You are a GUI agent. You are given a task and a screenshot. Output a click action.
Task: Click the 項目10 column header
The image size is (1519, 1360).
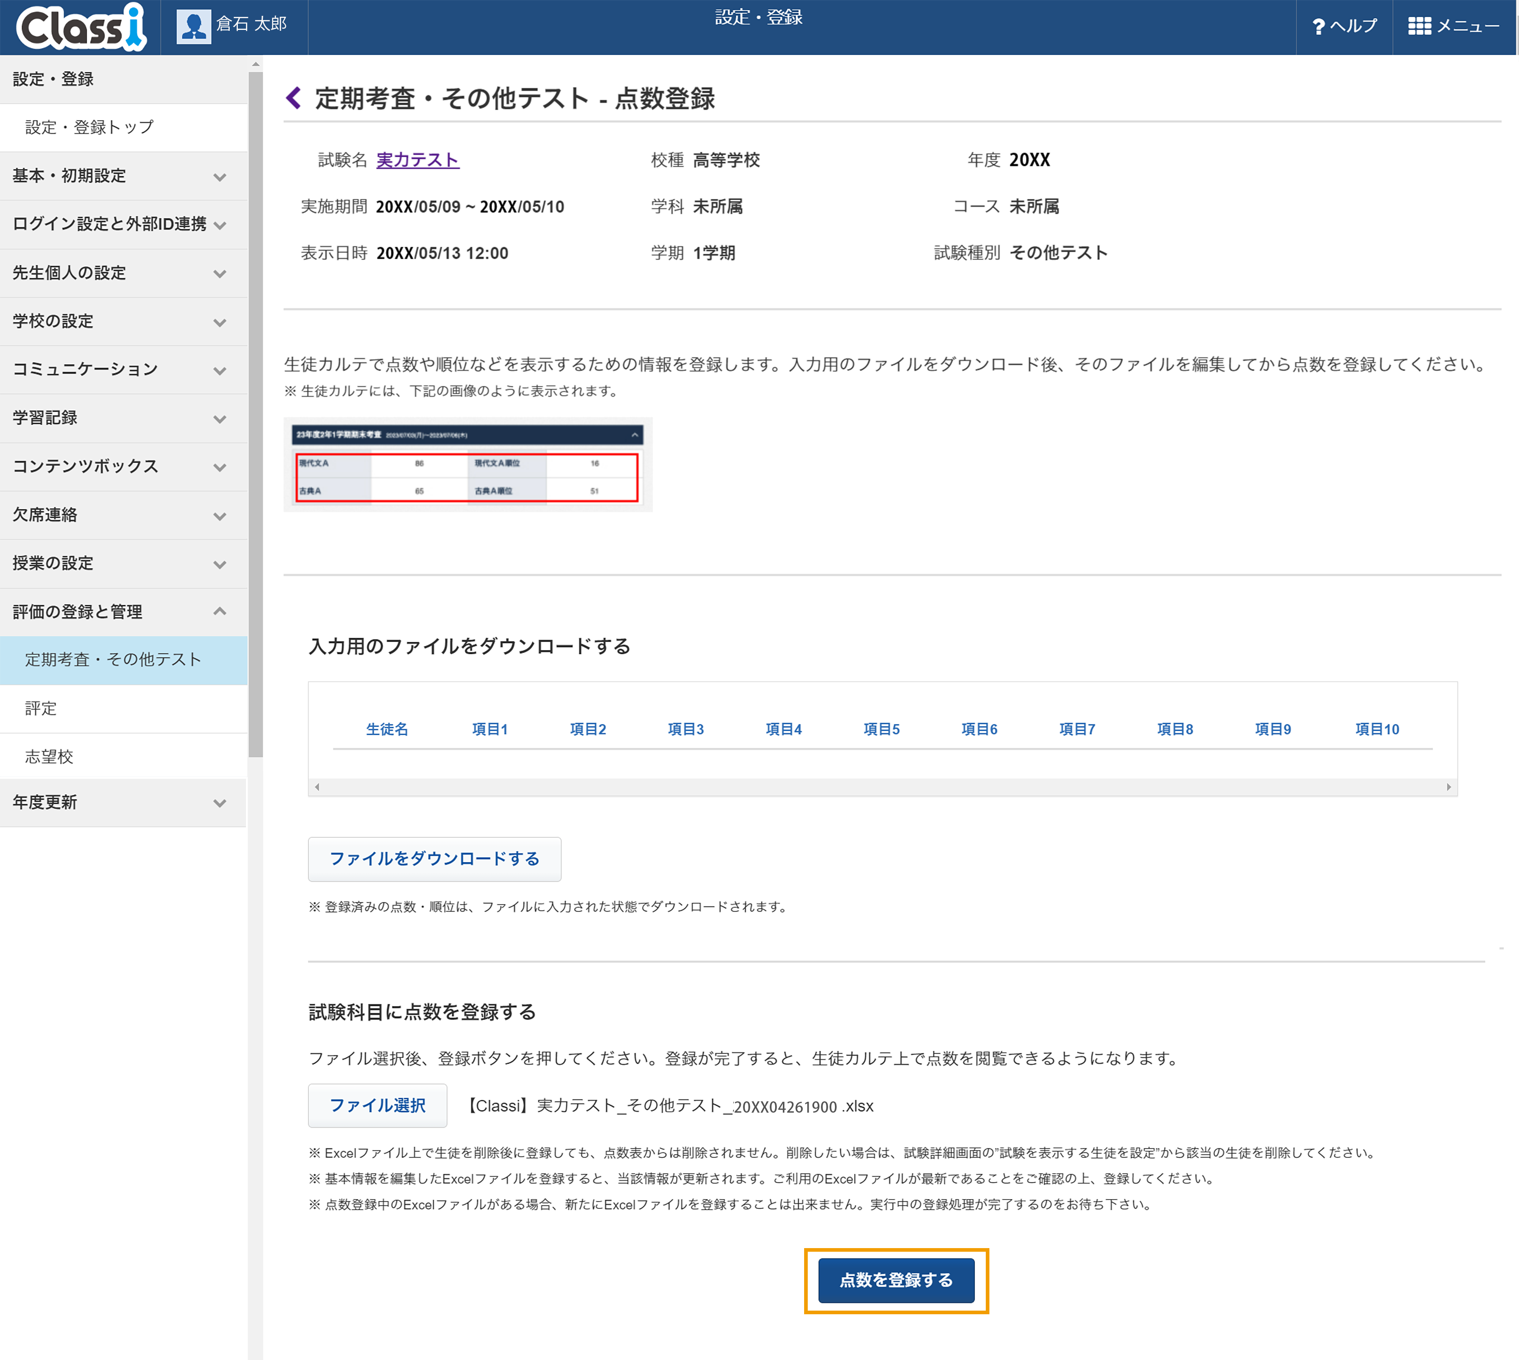tap(1377, 729)
